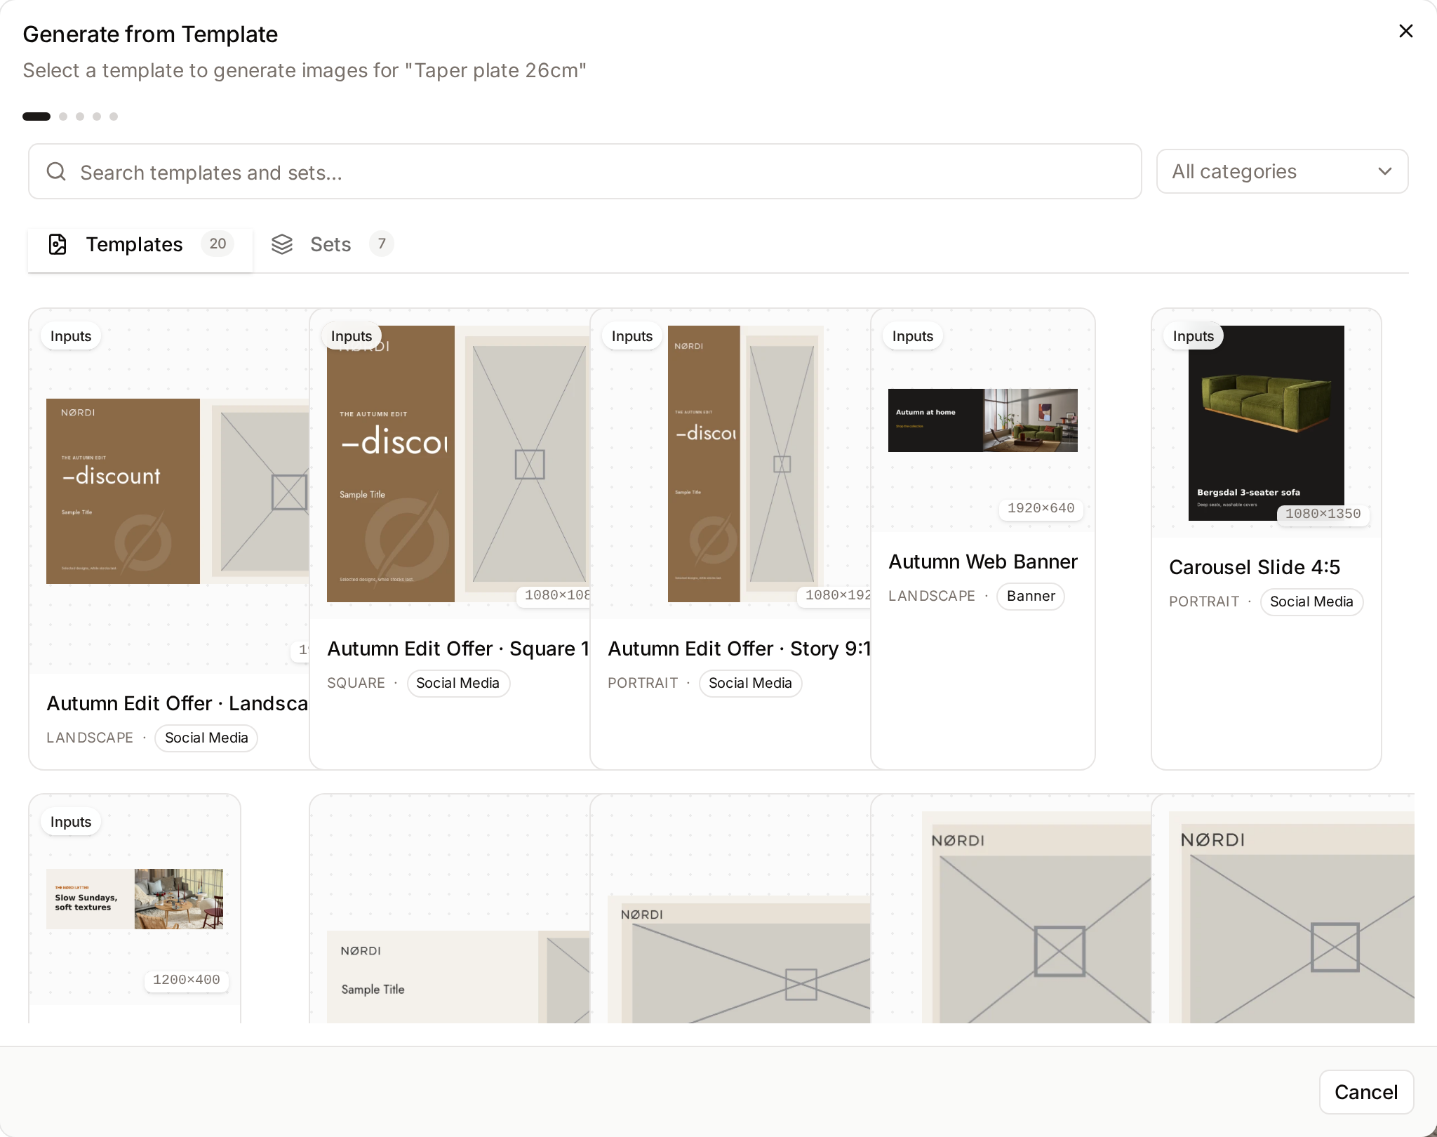Select the Autumn Web Banner thumbnail
Viewport: 1437px width, 1137px height.
982,420
